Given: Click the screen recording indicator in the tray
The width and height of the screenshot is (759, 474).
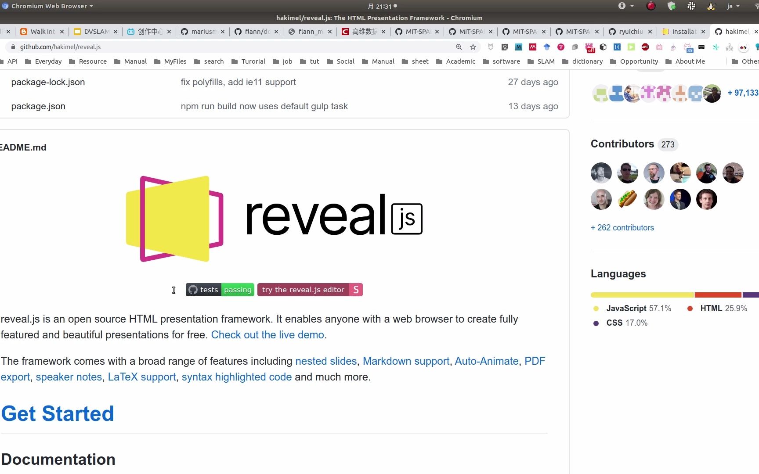Looking at the screenshot, I should [x=651, y=6].
